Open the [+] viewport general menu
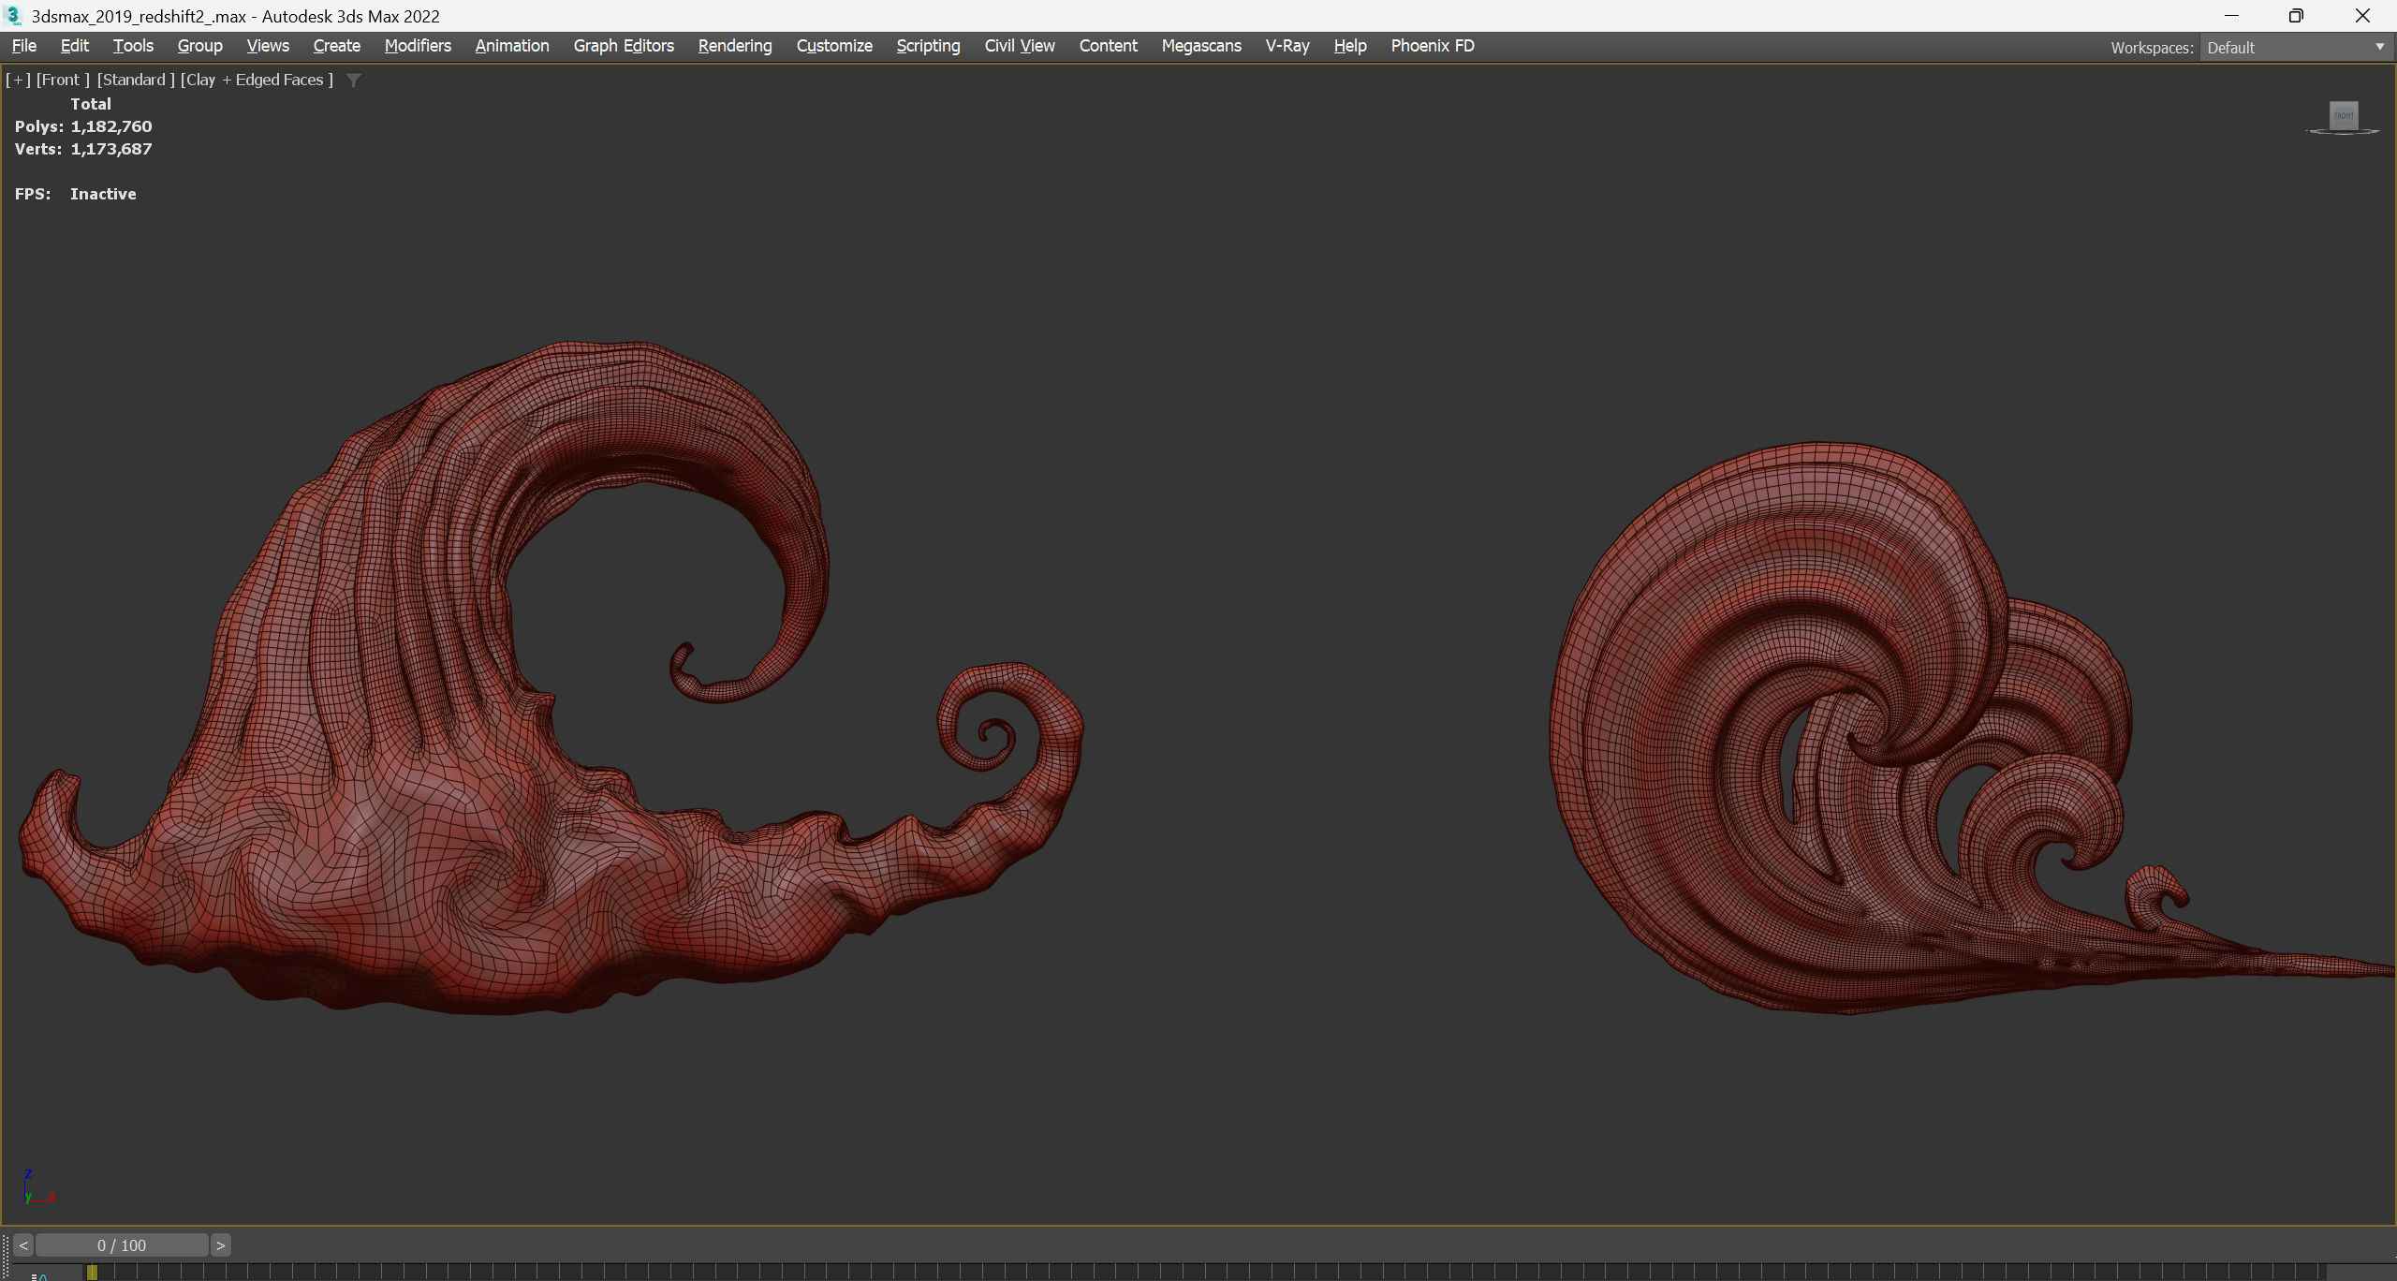 [18, 81]
